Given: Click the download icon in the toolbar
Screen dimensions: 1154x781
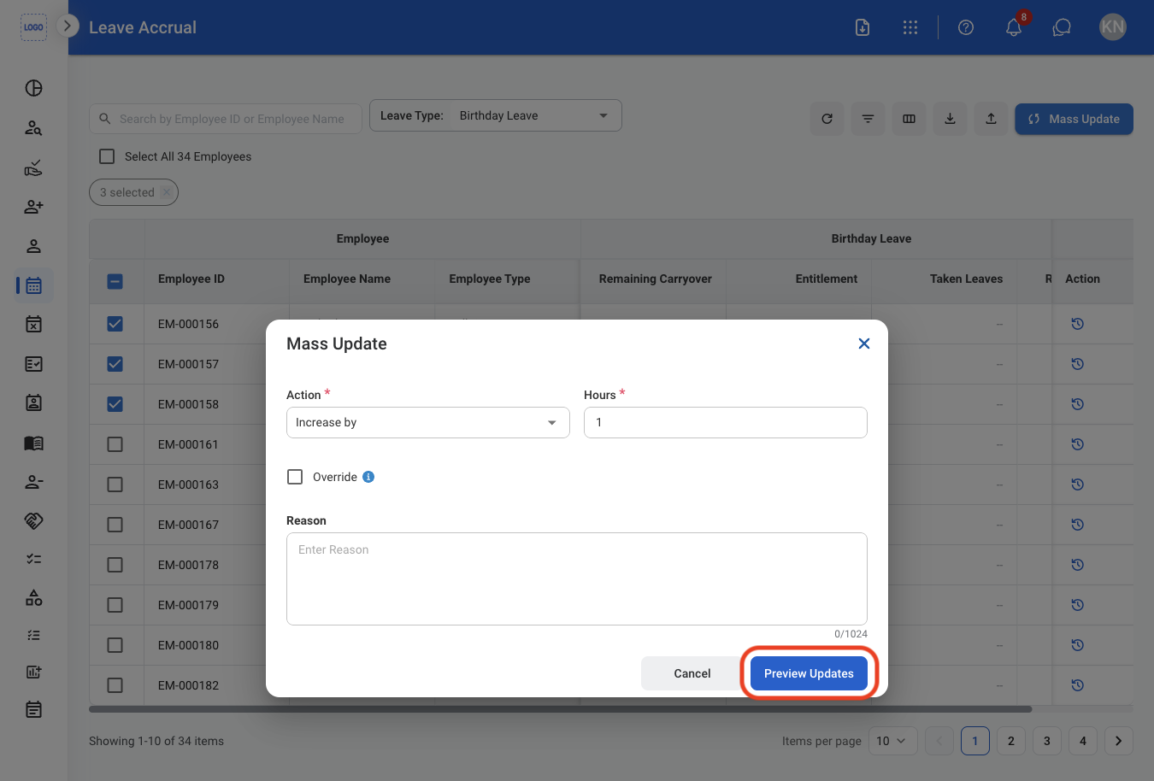Looking at the screenshot, I should pyautogui.click(x=950, y=119).
